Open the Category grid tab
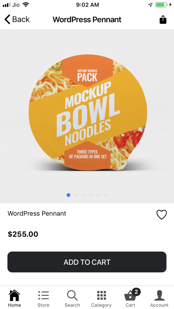This screenshot has height=309, width=174. 102,299
